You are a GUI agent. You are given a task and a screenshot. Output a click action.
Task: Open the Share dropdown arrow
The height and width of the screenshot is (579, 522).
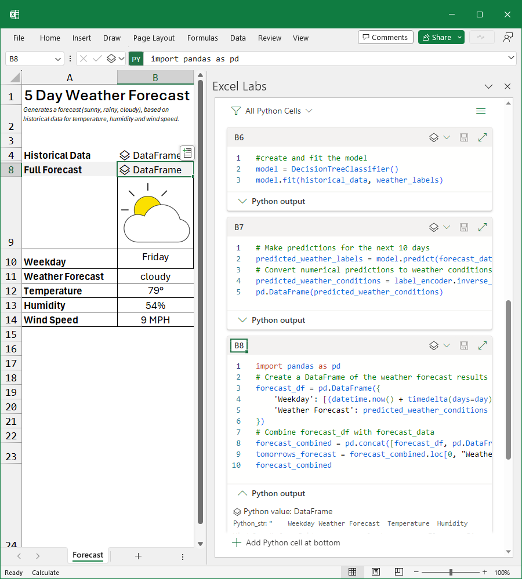point(460,37)
